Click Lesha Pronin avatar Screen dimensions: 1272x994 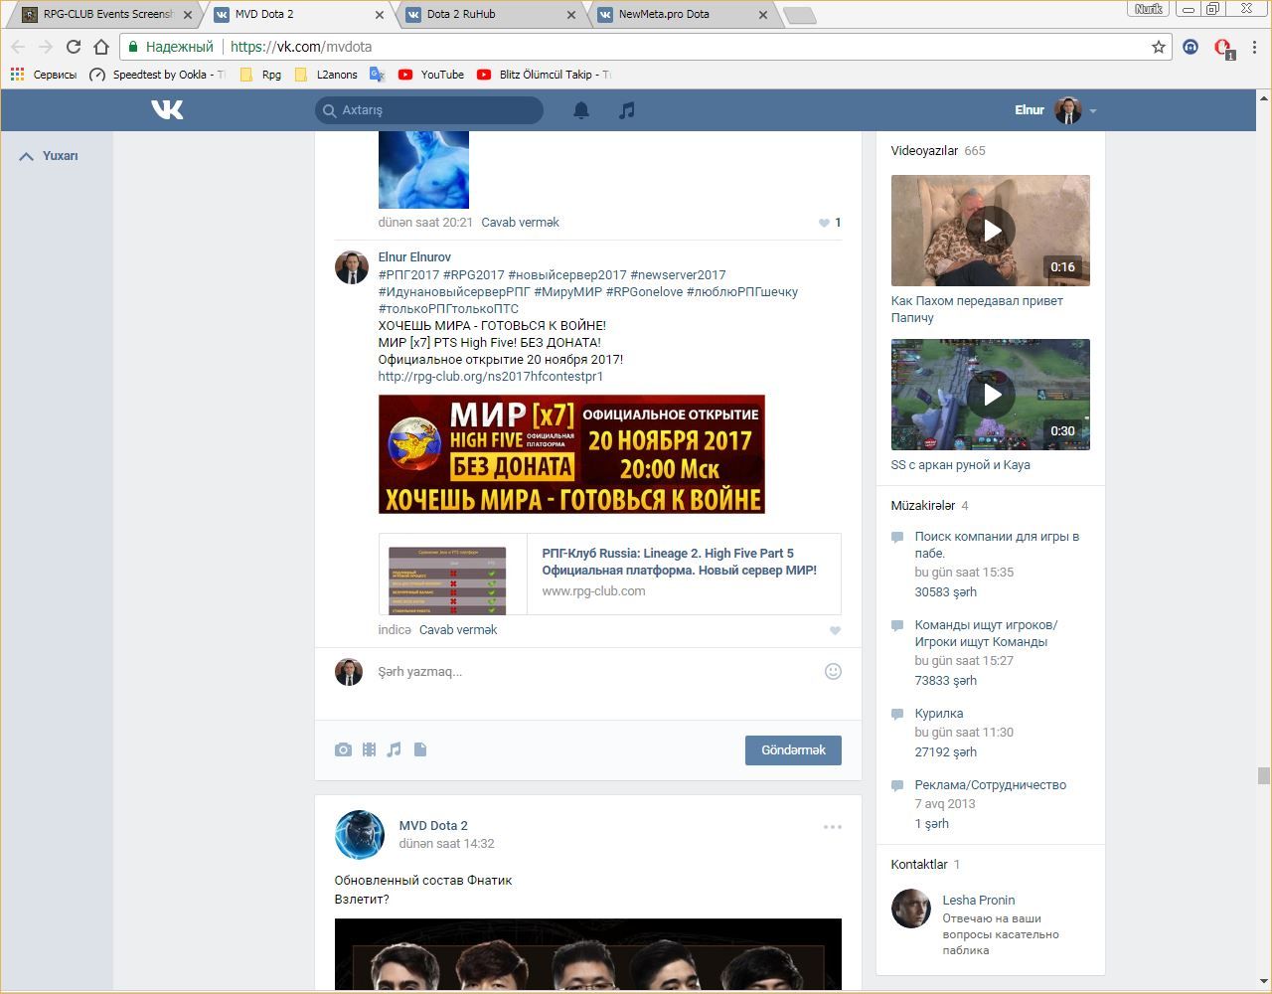911,909
